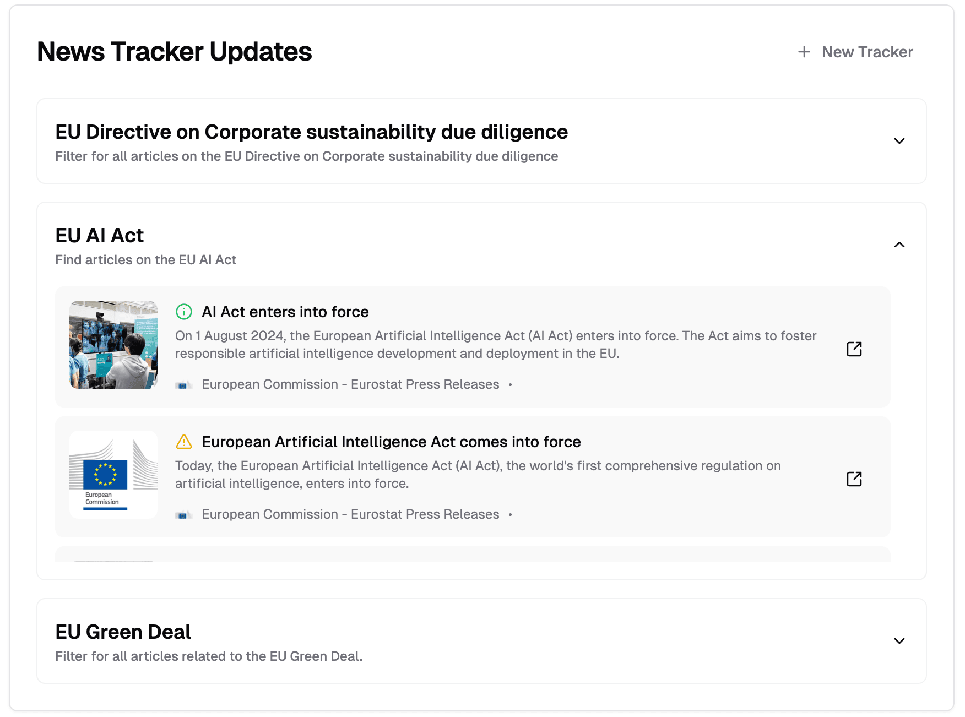Open 'AI Act enters into force' article title
This screenshot has width=965, height=717.
click(x=285, y=312)
